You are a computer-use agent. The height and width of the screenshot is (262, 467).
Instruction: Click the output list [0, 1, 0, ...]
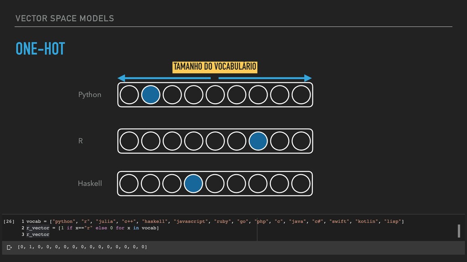[x=83, y=247]
